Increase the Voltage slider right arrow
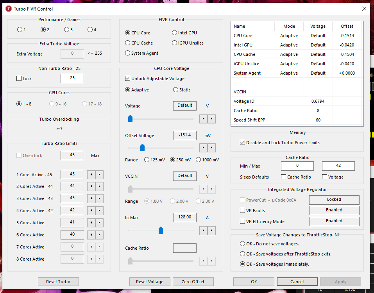This screenshot has width=374, height=293. [x=211, y=118]
